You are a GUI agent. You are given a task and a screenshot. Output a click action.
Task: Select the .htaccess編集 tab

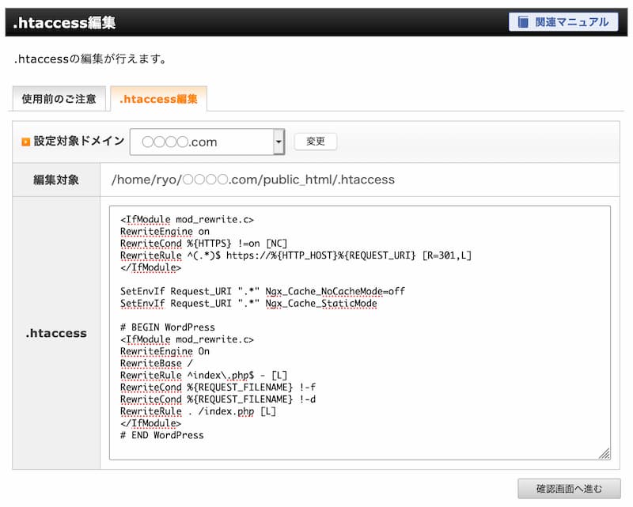[159, 99]
